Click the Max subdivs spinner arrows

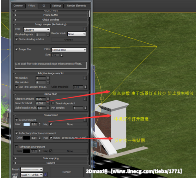48,82
